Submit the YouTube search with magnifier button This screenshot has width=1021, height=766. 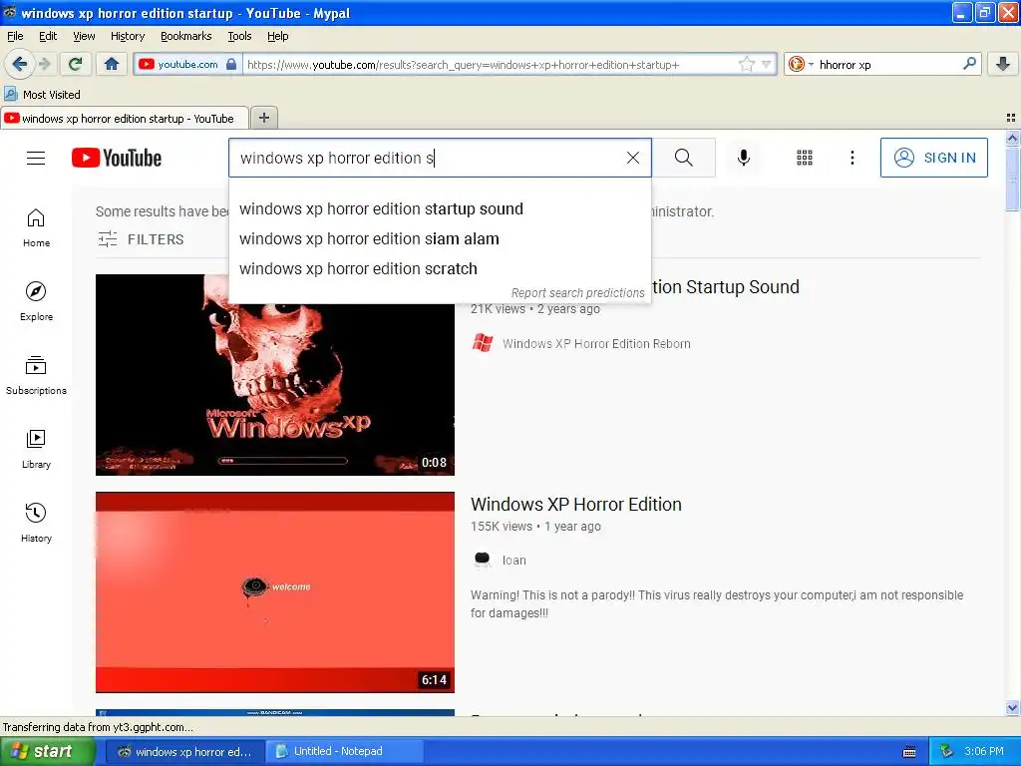click(x=684, y=158)
